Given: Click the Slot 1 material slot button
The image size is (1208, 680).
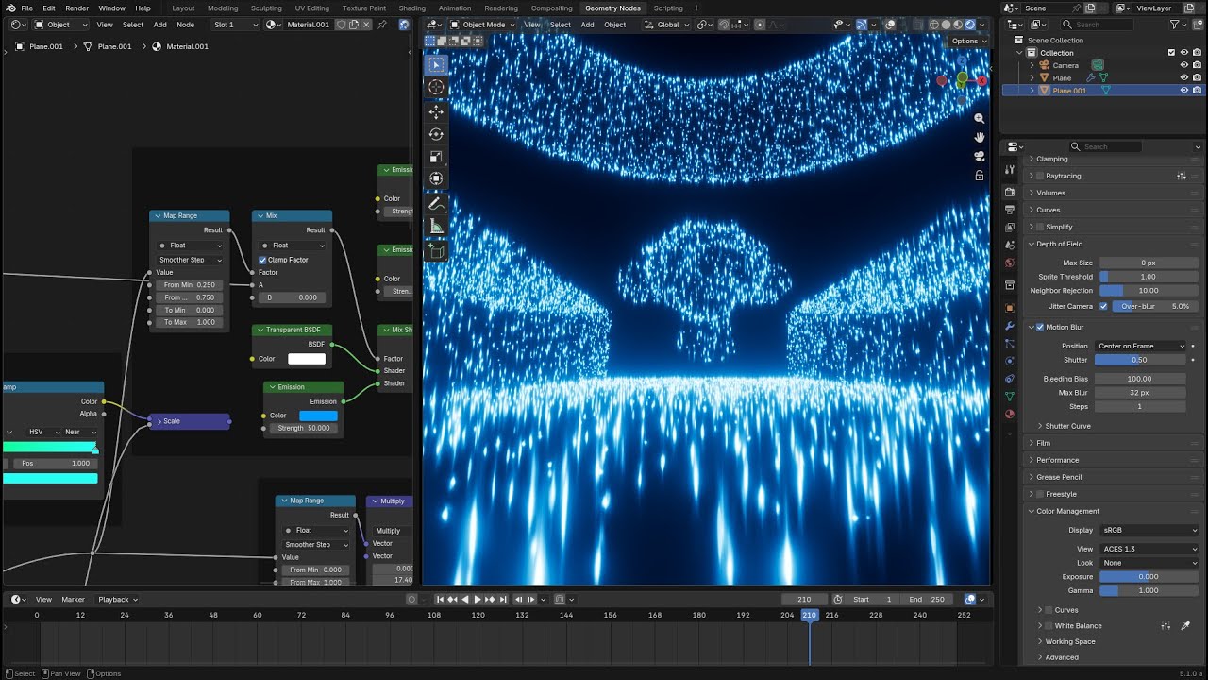Looking at the screenshot, I should tap(235, 25).
